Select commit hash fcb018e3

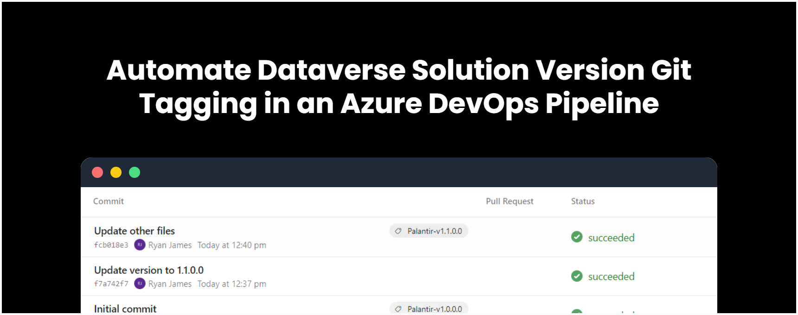pos(111,245)
